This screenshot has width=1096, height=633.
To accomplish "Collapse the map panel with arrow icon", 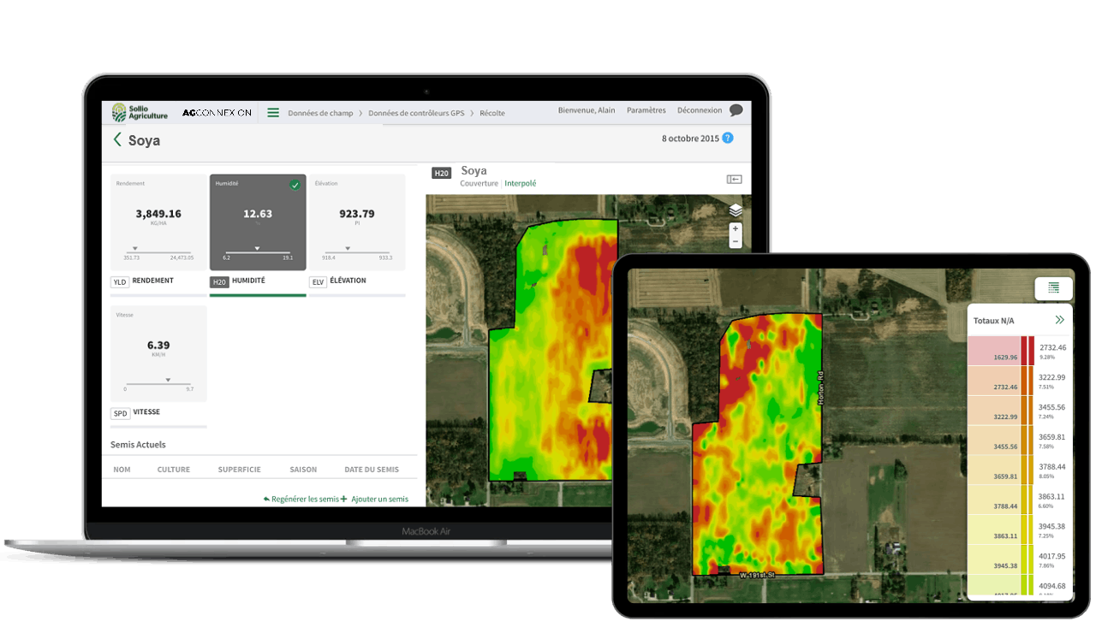I will click(x=734, y=179).
